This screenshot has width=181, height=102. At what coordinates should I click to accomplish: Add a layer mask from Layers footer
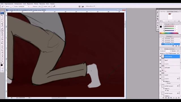click(169, 98)
